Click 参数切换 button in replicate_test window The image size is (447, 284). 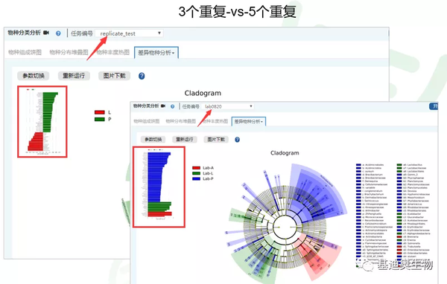[x=34, y=76]
